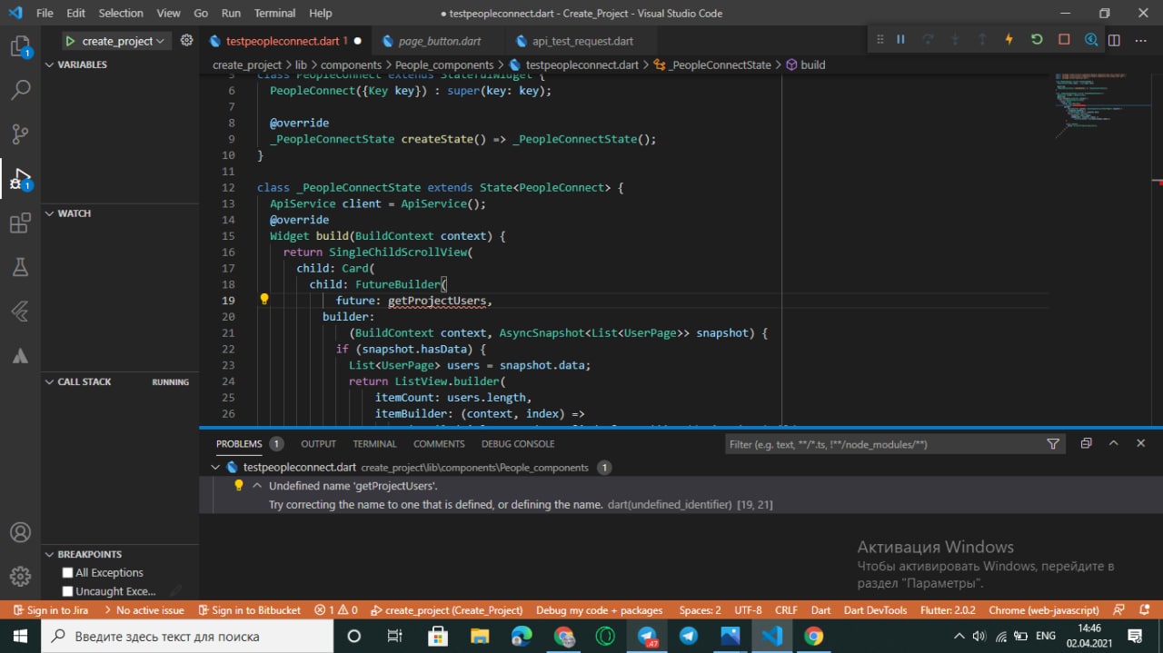Collapse the VARIABLES section
The image size is (1163, 653).
click(50, 64)
